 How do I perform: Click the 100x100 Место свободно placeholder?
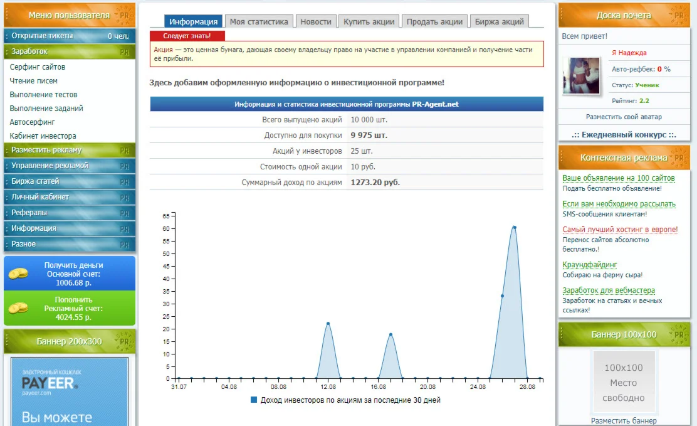tap(624, 382)
